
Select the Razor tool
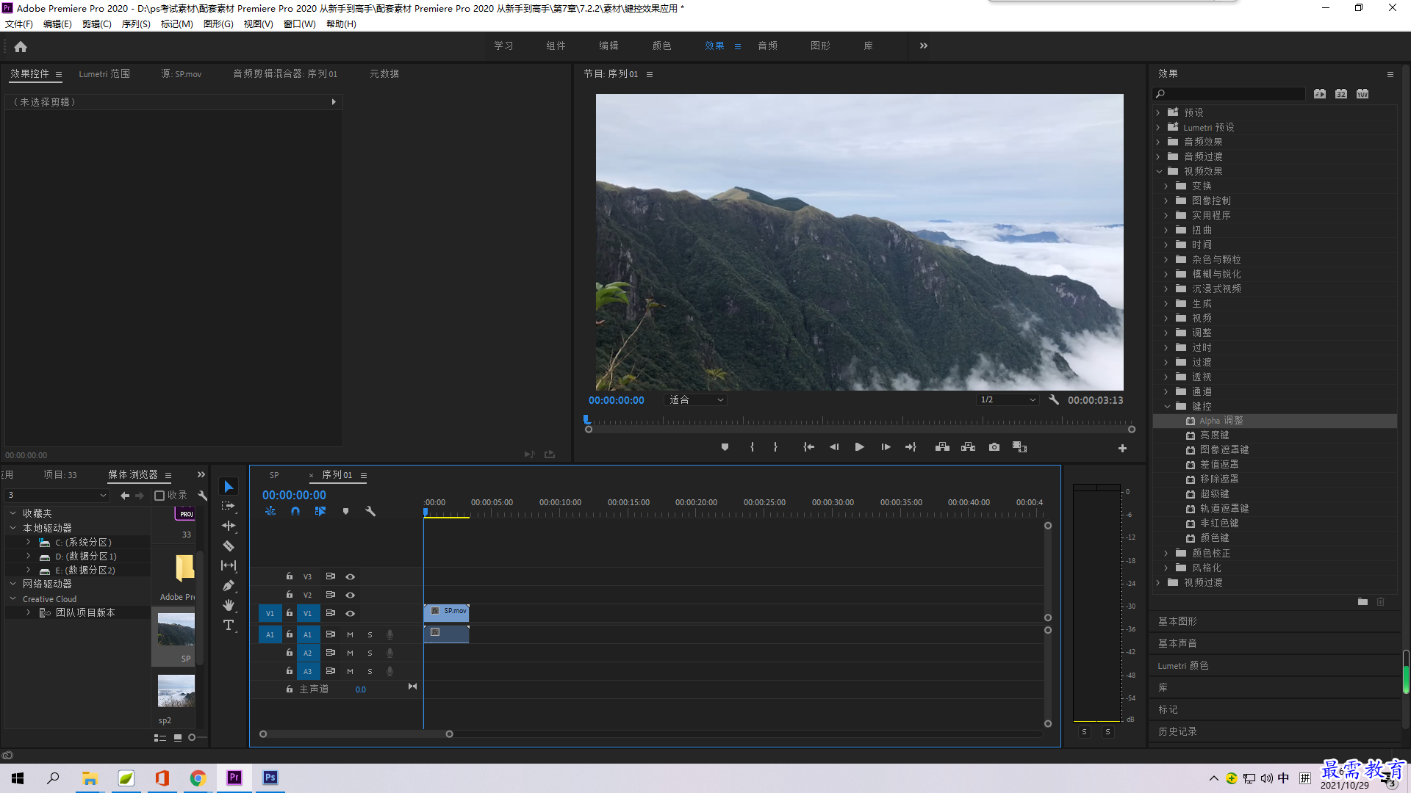click(229, 546)
